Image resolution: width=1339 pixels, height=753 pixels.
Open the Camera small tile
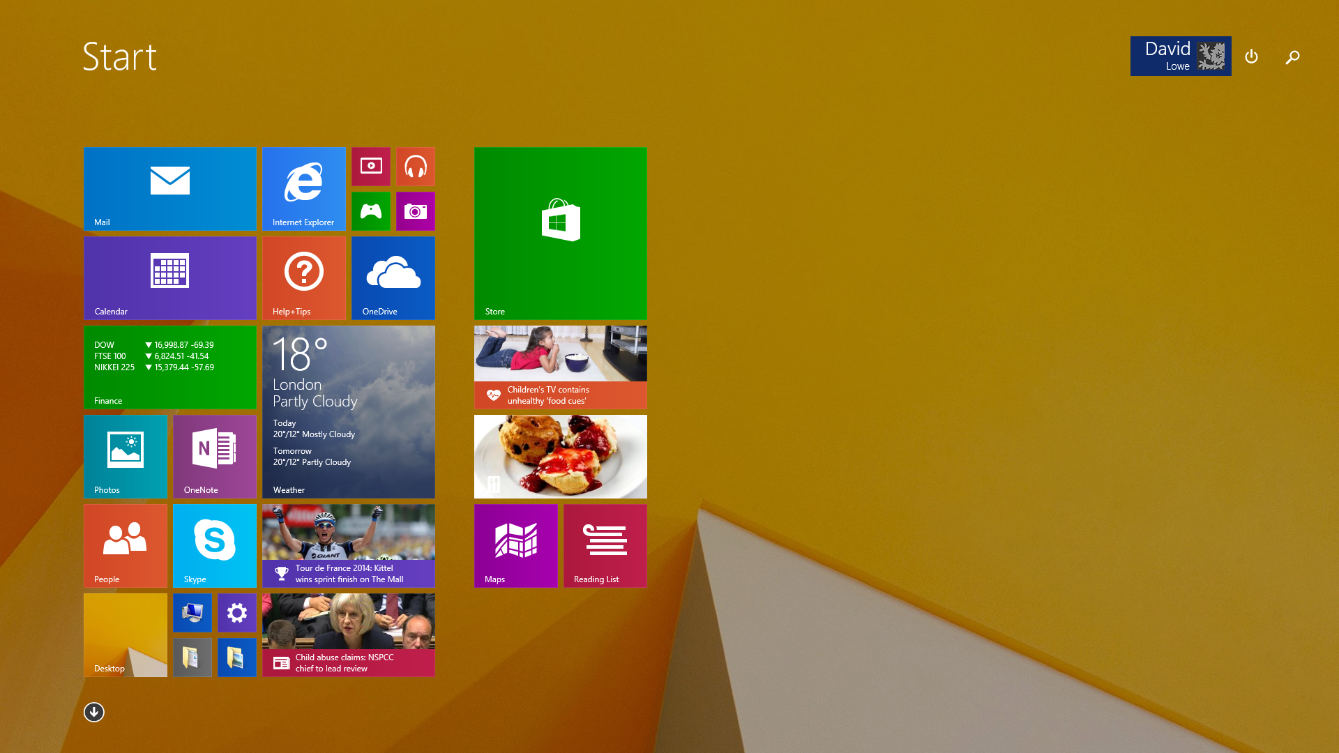pyautogui.click(x=415, y=211)
